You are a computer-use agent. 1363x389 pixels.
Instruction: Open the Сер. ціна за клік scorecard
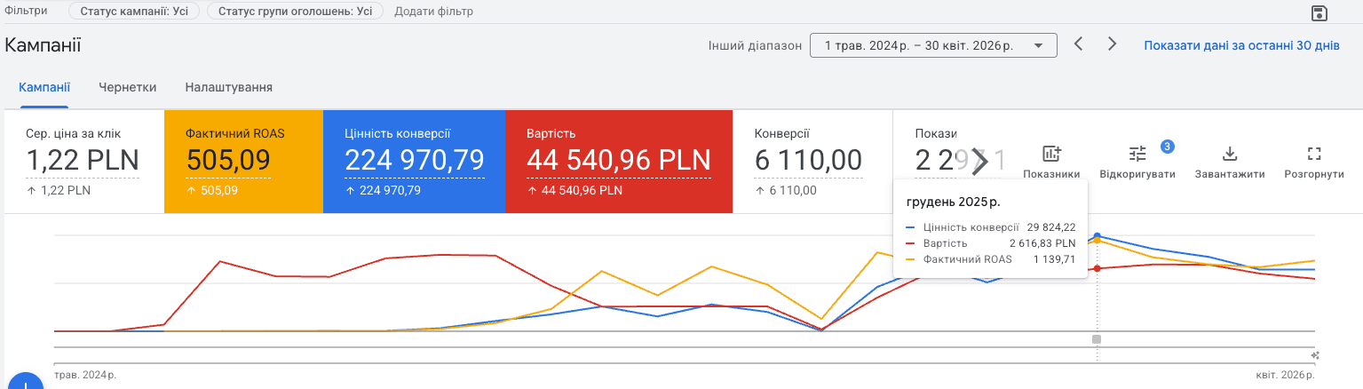(83, 162)
